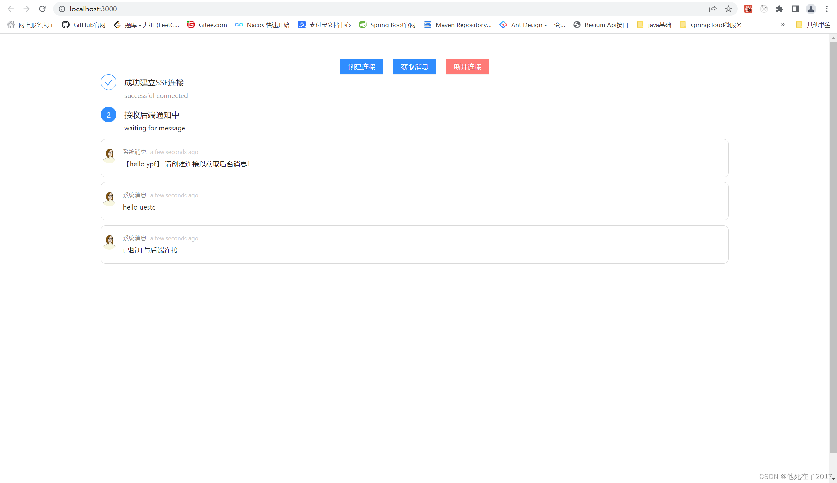Click the red 断开连接 button
This screenshot has height=483, width=837.
(467, 67)
